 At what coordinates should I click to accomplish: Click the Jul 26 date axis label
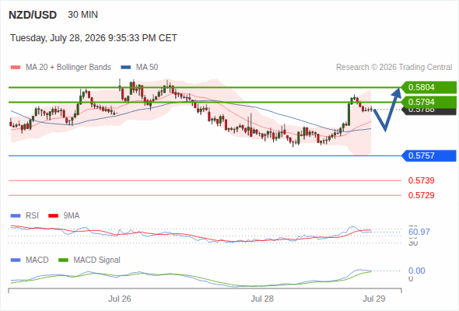click(120, 299)
